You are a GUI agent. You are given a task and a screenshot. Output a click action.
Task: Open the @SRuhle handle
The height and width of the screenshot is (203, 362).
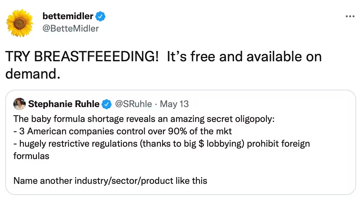[134, 104]
